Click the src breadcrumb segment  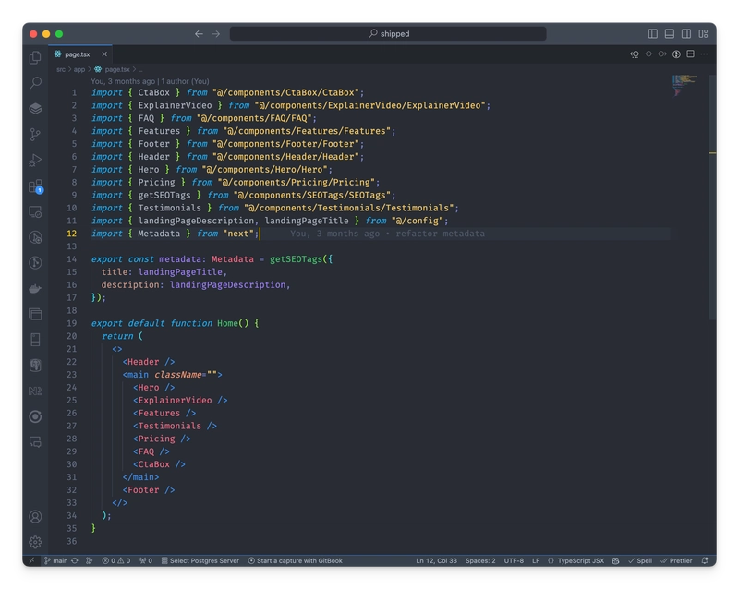(x=61, y=69)
